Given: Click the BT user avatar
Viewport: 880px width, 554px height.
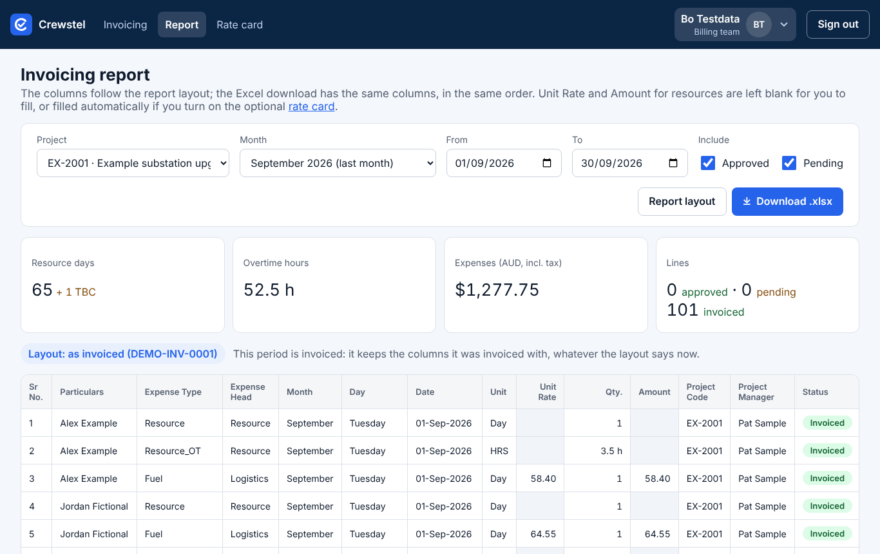Looking at the screenshot, I should pyautogui.click(x=759, y=24).
